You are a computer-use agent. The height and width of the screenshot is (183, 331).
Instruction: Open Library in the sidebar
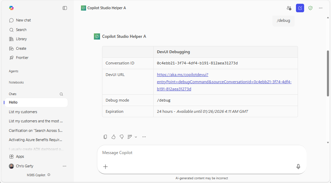(x=21, y=39)
